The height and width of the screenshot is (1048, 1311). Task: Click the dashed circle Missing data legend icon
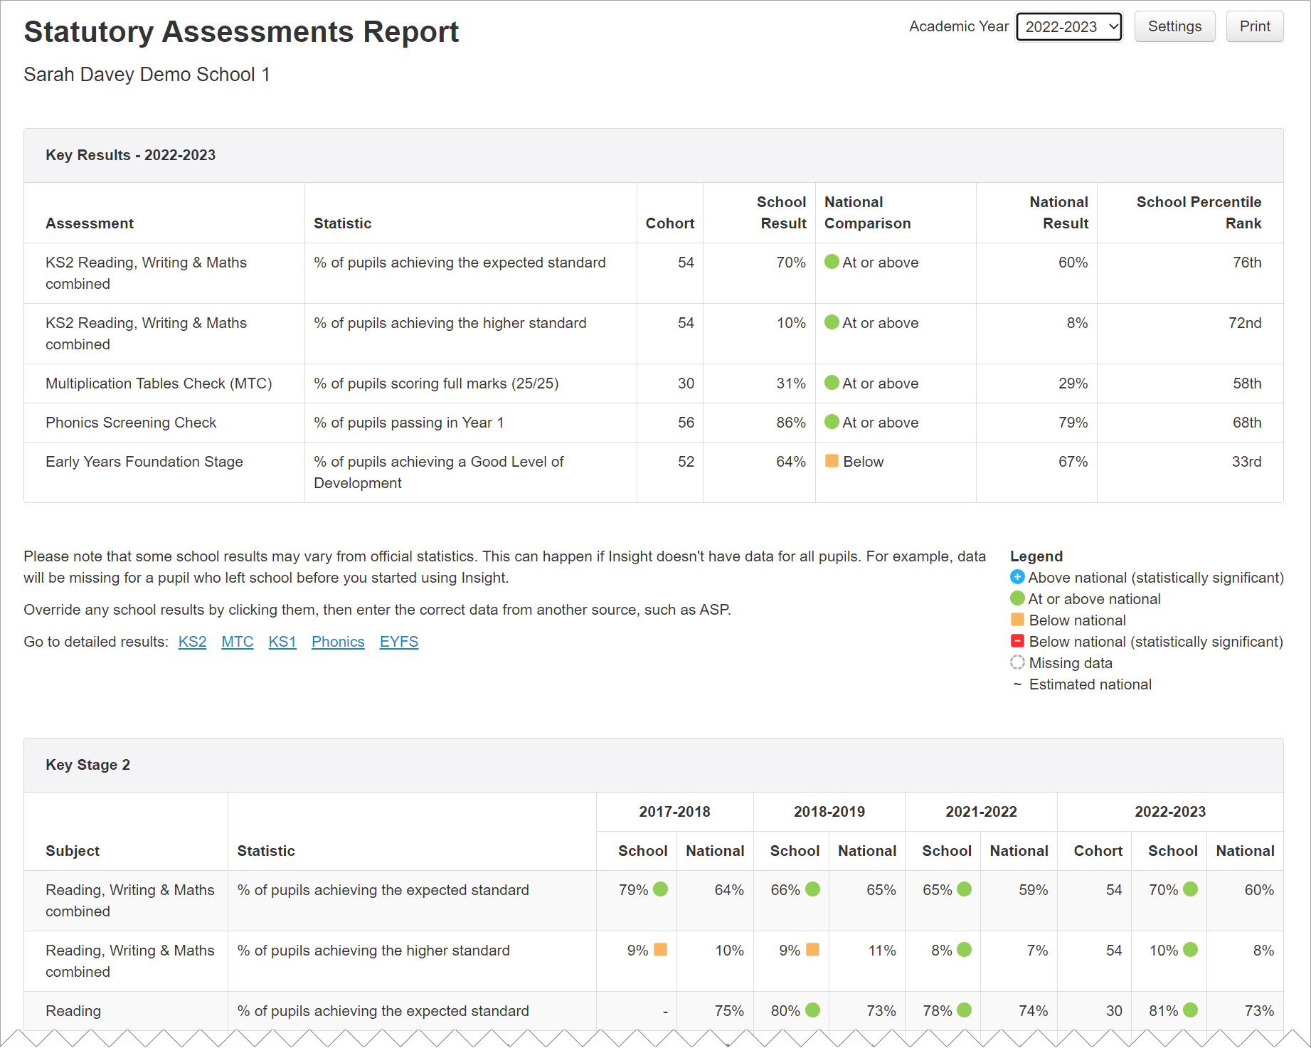pyautogui.click(x=1017, y=662)
